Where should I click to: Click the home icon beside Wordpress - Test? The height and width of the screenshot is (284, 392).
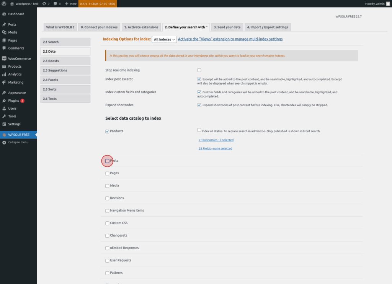click(12, 4)
